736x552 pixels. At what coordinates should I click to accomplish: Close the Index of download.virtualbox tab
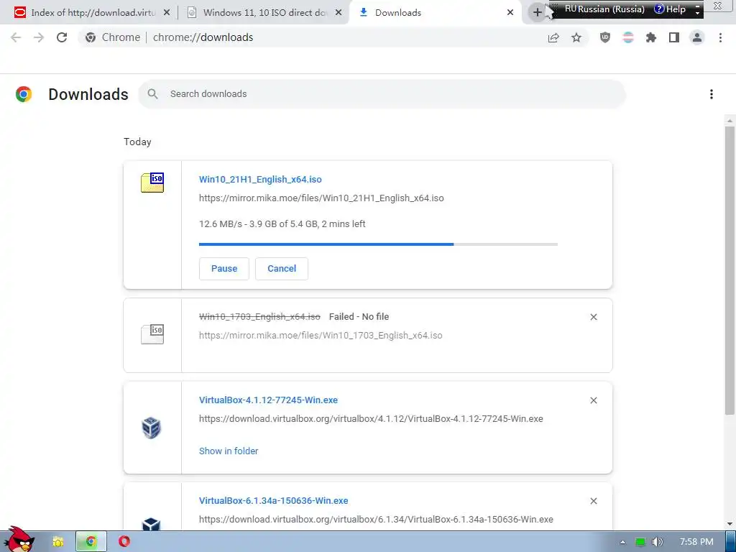tap(167, 13)
